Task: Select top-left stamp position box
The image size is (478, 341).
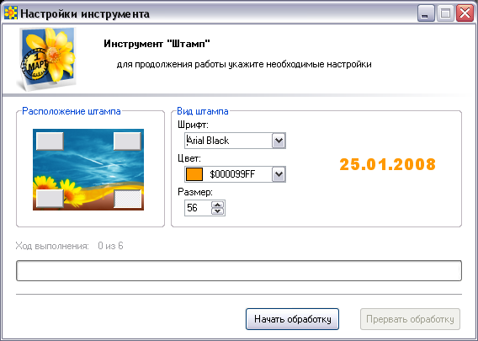Action: point(50,141)
